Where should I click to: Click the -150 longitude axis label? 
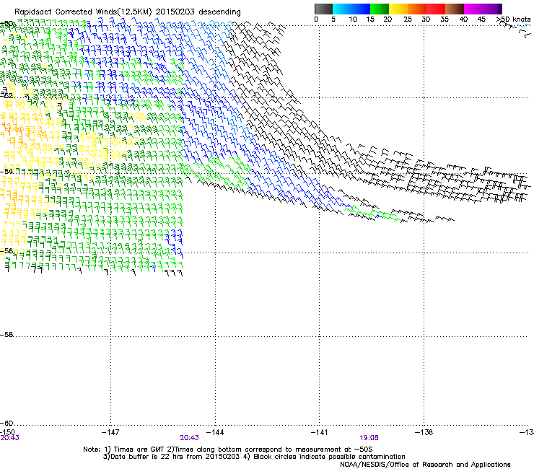point(7,432)
